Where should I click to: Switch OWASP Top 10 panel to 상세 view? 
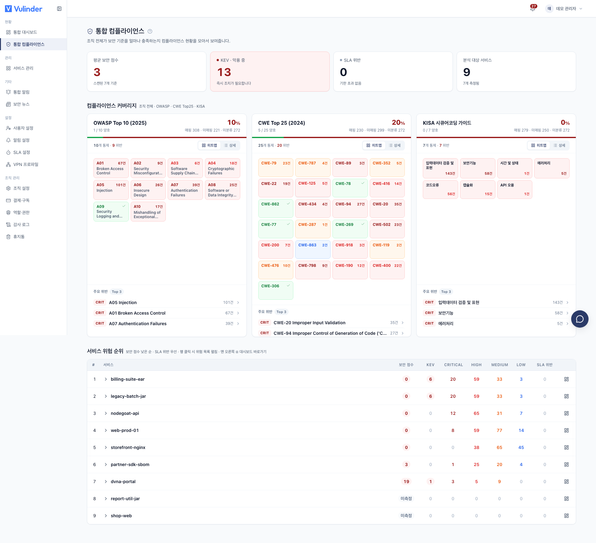coord(230,146)
